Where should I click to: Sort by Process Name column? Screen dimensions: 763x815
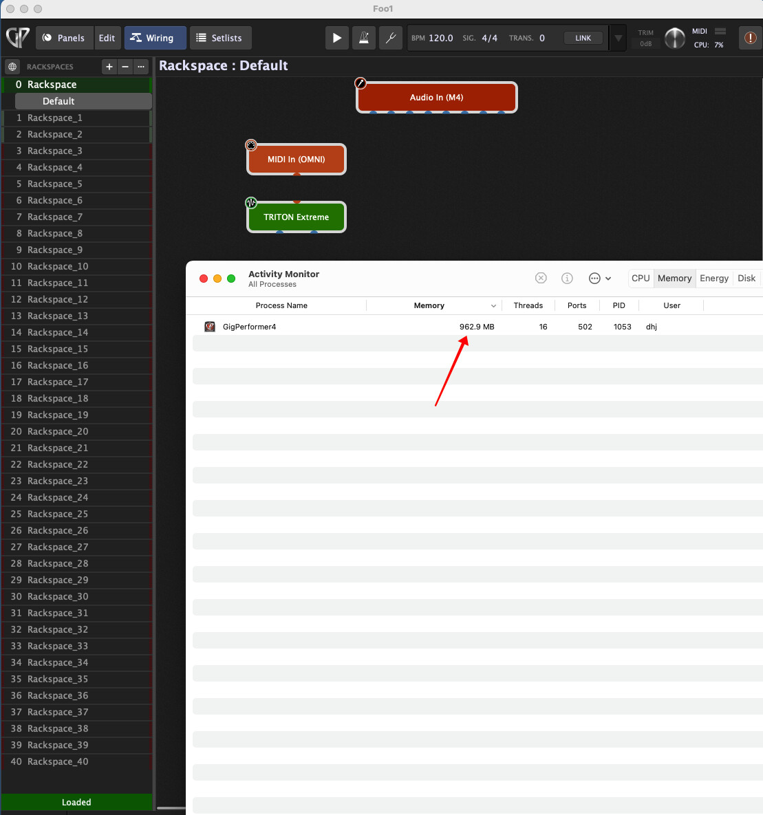point(281,305)
